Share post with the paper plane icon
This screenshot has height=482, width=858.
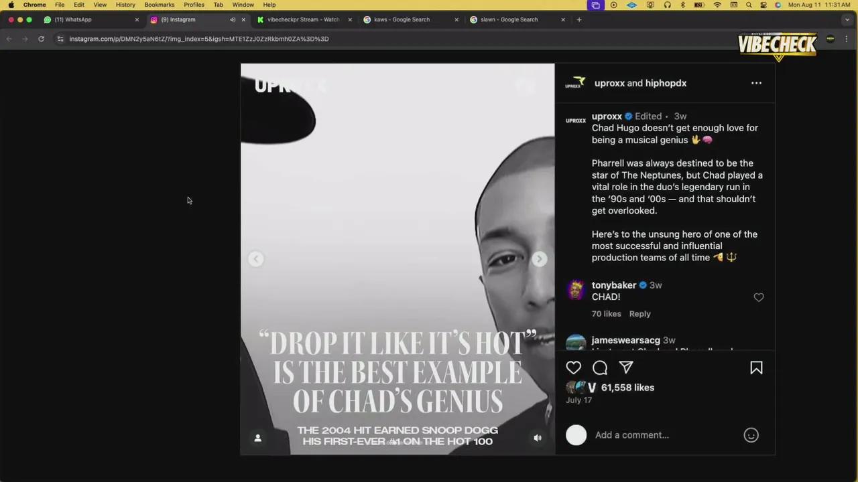[626, 368]
